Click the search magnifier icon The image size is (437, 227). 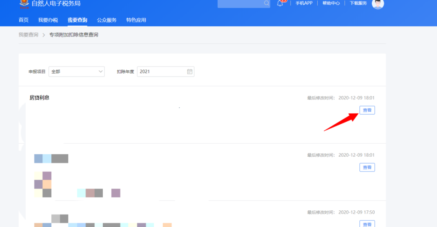(266, 3)
